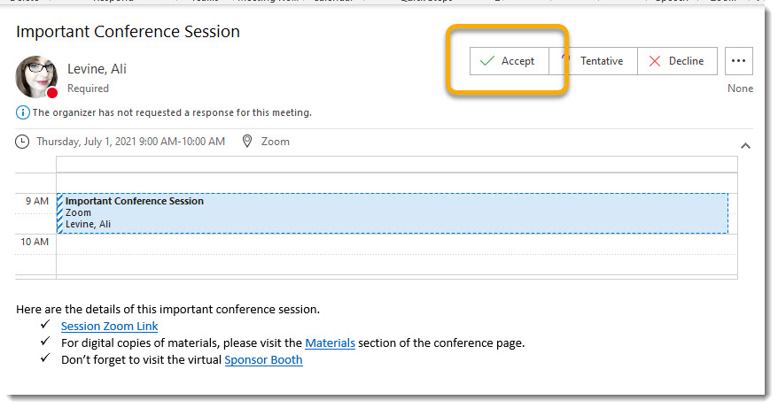The image size is (778, 408).
Task: Click the location pin icon
Action: tap(246, 142)
